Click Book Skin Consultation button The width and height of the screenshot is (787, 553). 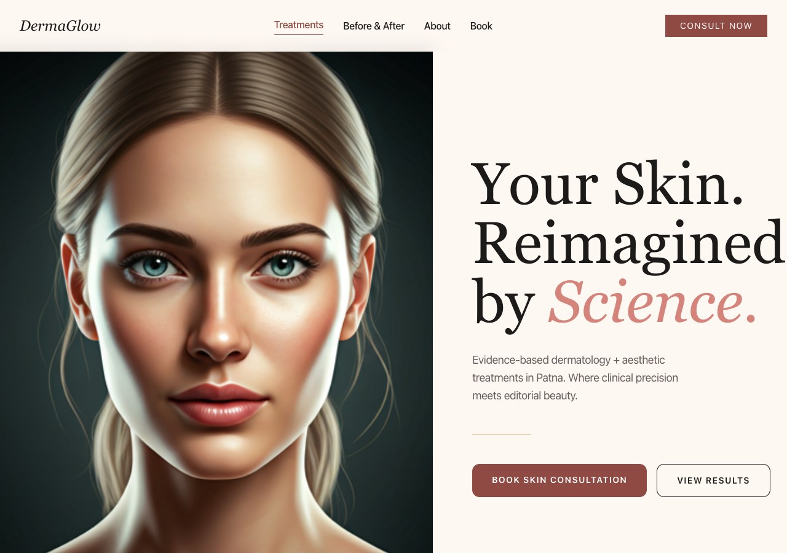(x=560, y=480)
